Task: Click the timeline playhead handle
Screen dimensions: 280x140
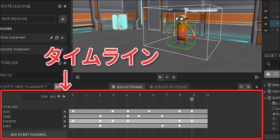Action: 192,99
